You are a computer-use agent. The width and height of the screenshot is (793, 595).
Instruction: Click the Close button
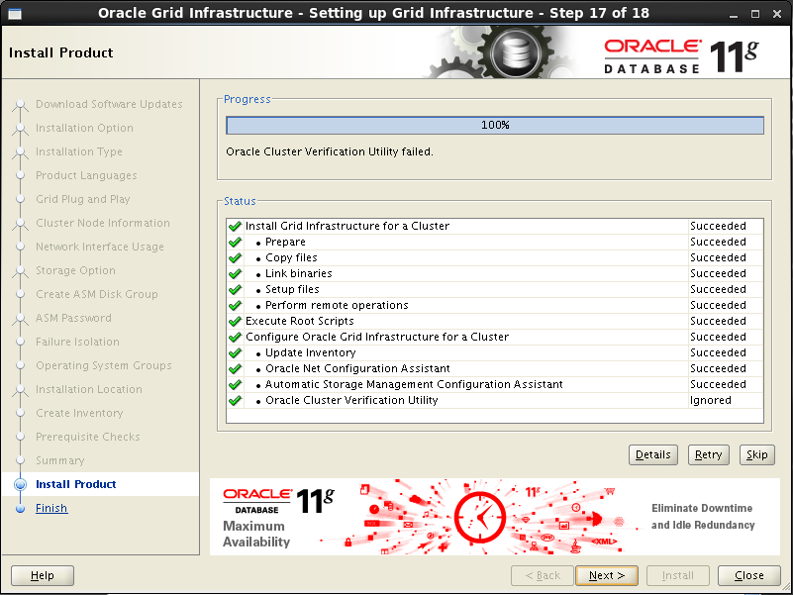(x=749, y=576)
